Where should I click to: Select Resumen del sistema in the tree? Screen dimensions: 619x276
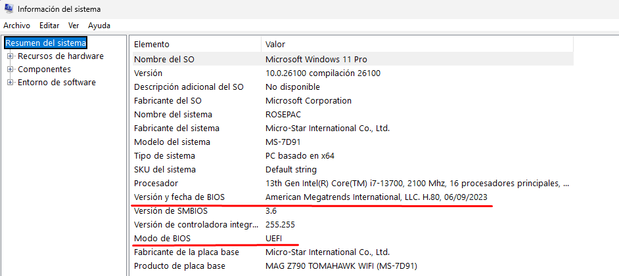pos(46,43)
